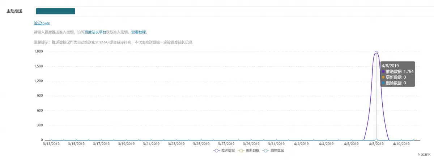Click the 3/17/2019 data point

click(x=101, y=140)
